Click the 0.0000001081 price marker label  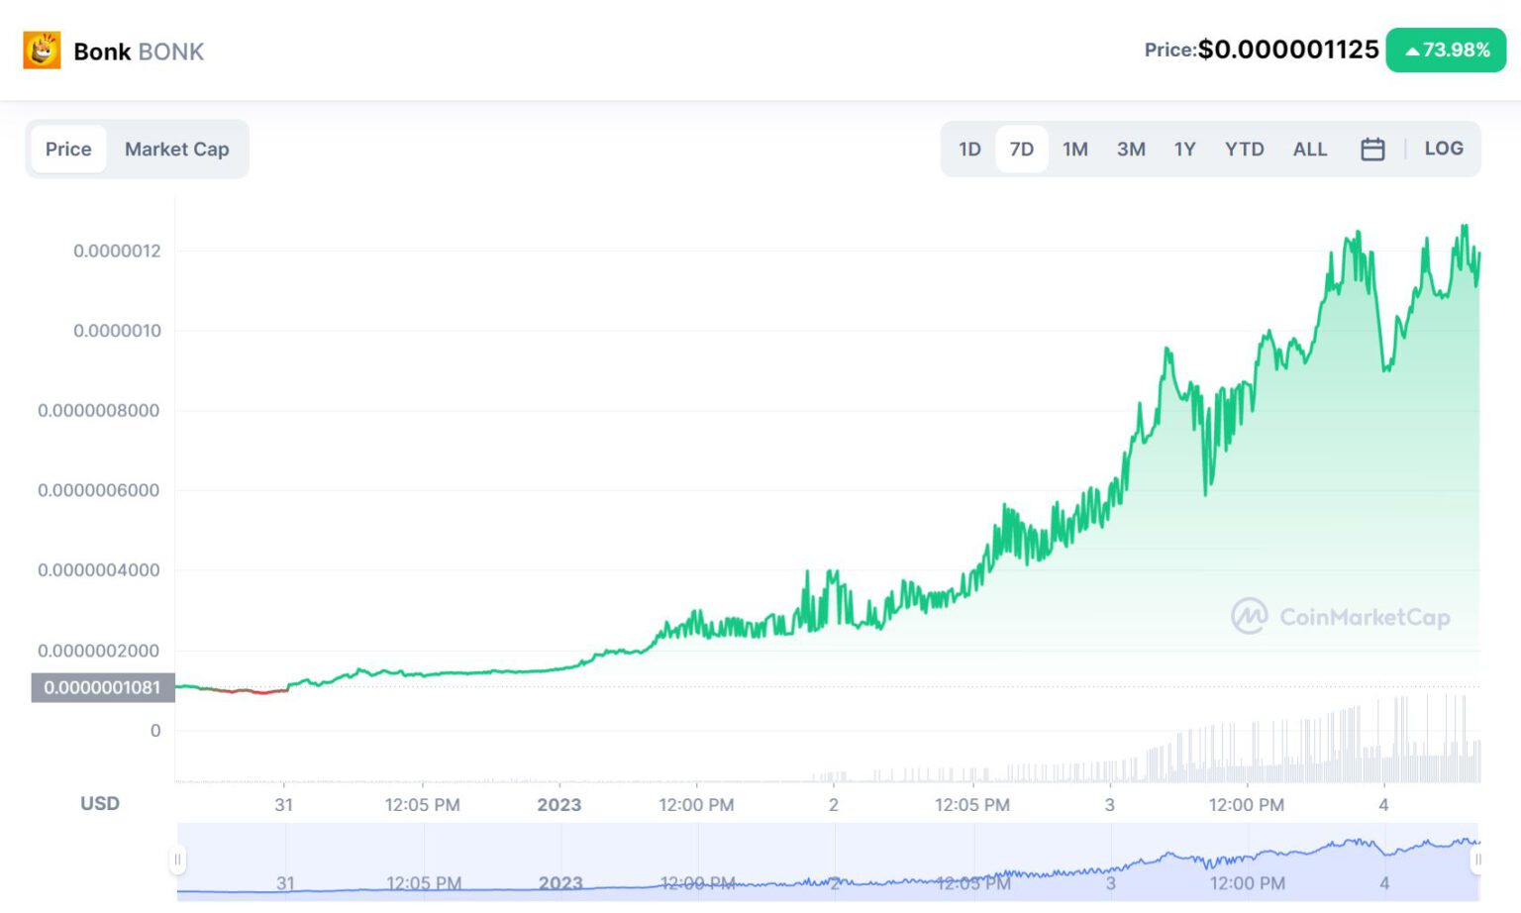coord(102,687)
